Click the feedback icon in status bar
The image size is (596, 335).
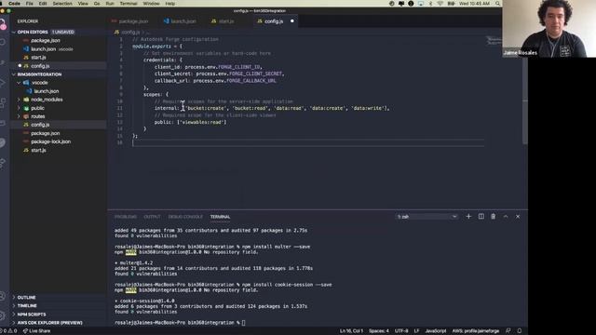pyautogui.click(x=508, y=331)
